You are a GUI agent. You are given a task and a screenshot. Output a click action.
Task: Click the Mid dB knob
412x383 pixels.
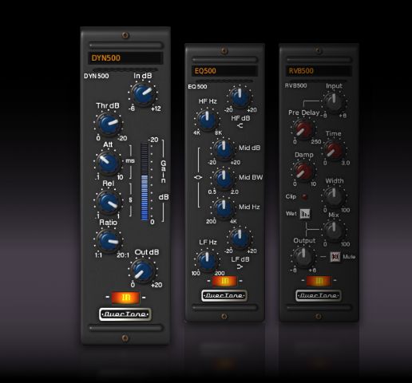224,149
